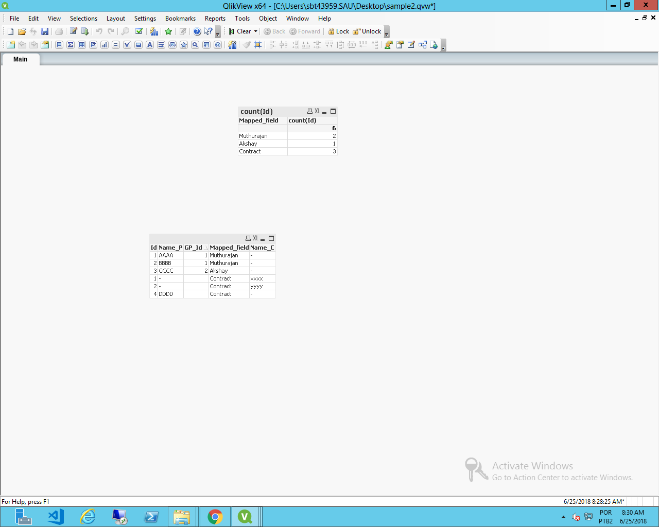Screen dimensions: 659x527
Task: Print the count(Id) chart
Action: click(x=310, y=111)
